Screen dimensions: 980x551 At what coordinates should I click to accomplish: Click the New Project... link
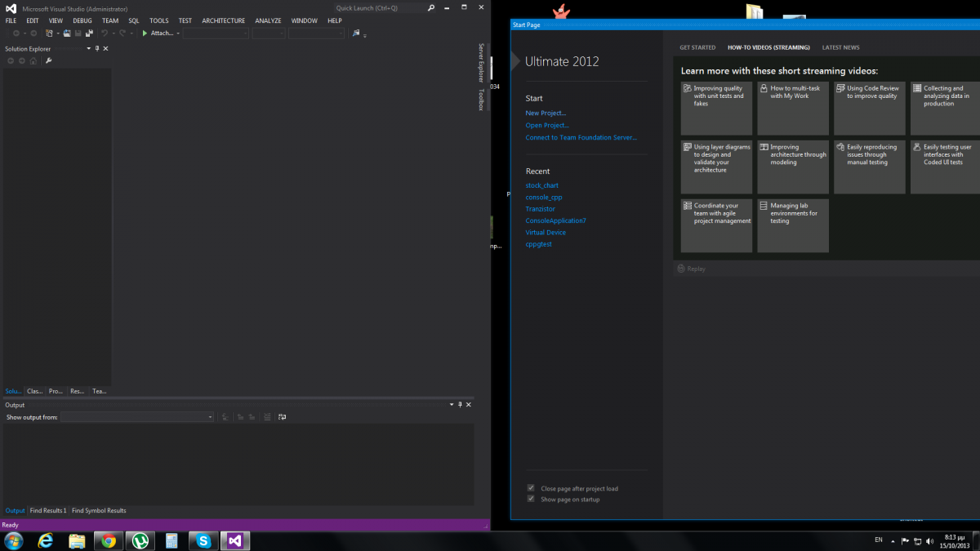pos(546,113)
